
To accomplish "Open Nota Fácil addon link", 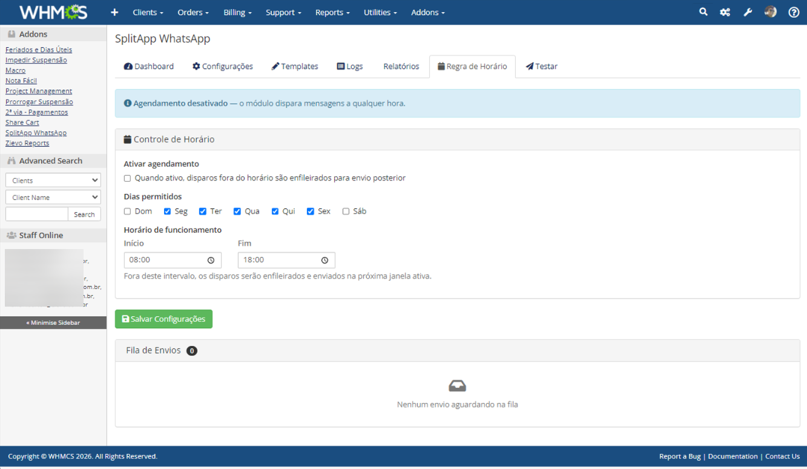I will click(21, 81).
